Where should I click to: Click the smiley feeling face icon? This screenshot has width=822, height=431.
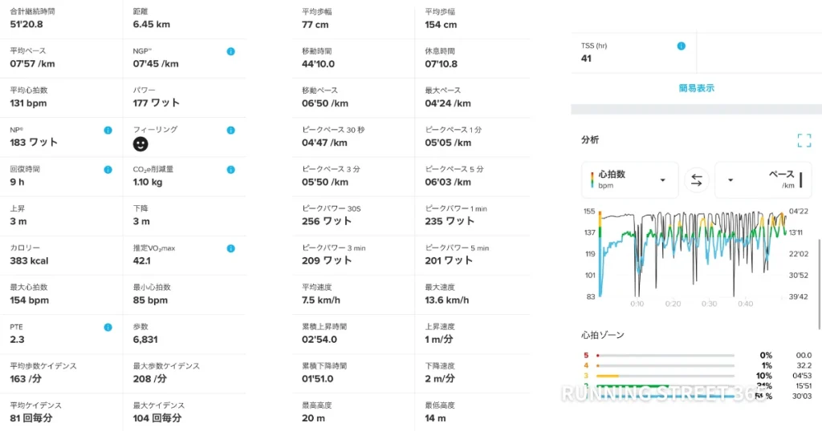tap(140, 144)
